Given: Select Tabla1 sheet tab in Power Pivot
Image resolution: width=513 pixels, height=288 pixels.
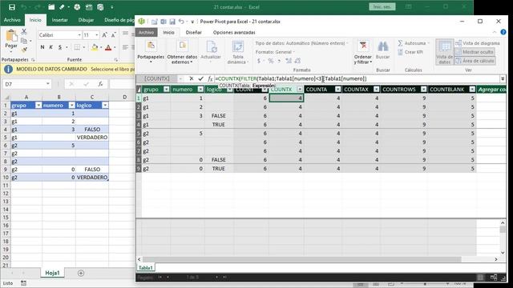Looking at the screenshot, I should pos(146,268).
